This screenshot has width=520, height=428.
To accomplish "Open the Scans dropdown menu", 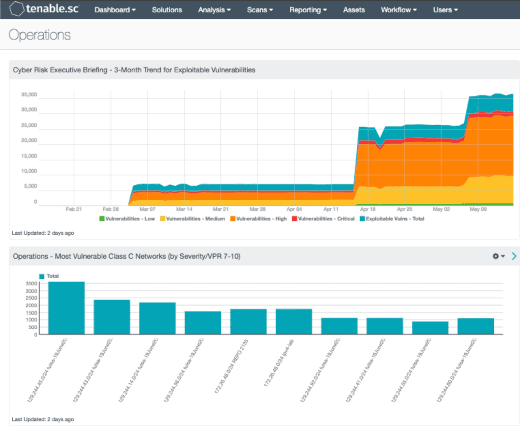I will [x=260, y=10].
